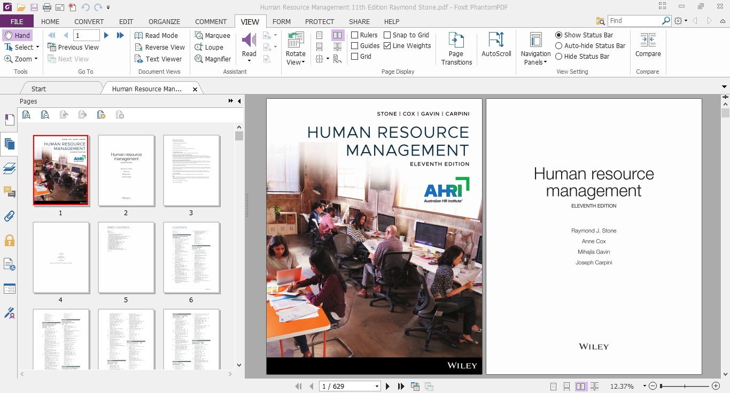Switch to the COMMENT ribbon tab
Image resolution: width=730 pixels, height=393 pixels.
pos(211,21)
